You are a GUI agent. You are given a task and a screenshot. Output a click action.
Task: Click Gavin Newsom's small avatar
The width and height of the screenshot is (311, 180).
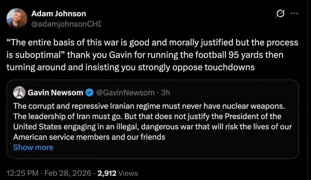click(x=19, y=93)
